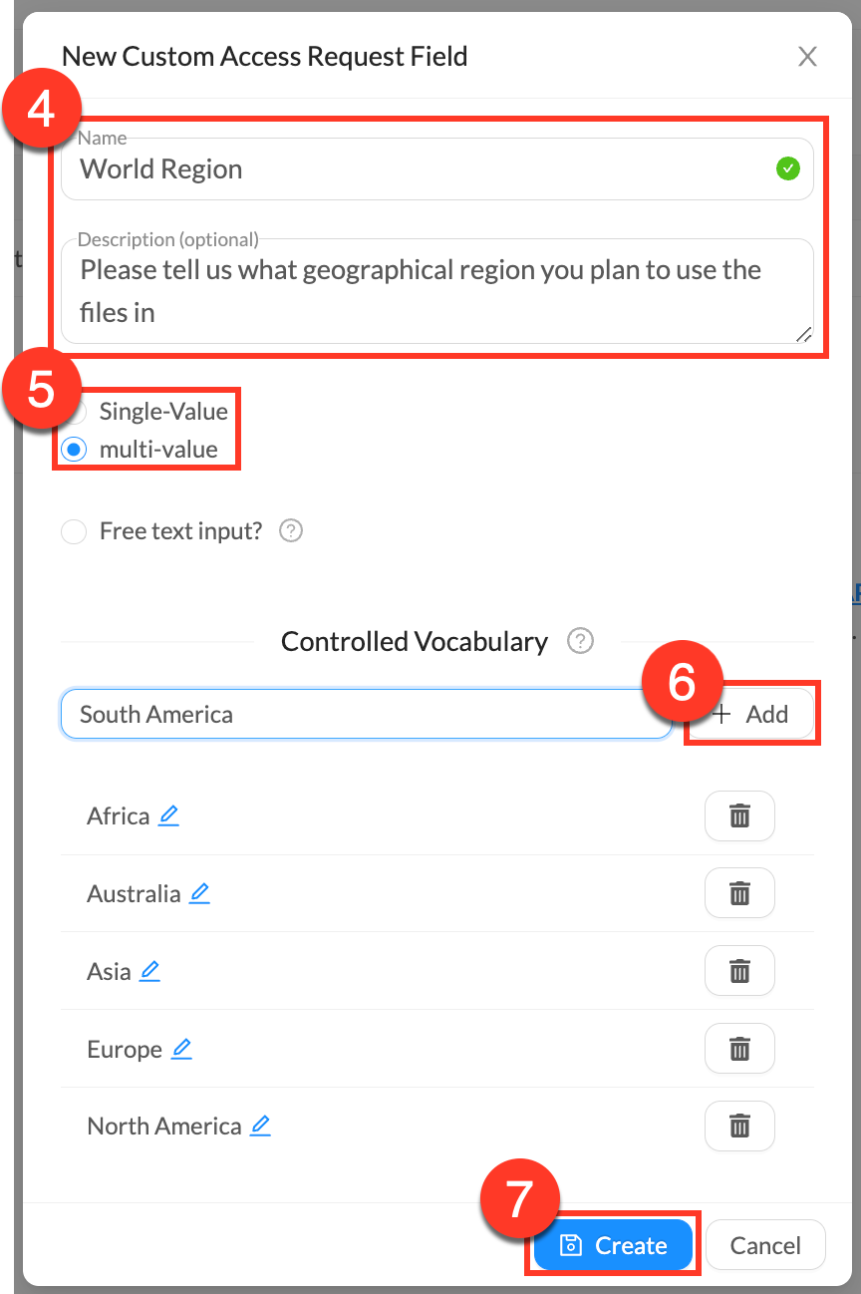Choose the multi-value radio button

click(x=74, y=450)
